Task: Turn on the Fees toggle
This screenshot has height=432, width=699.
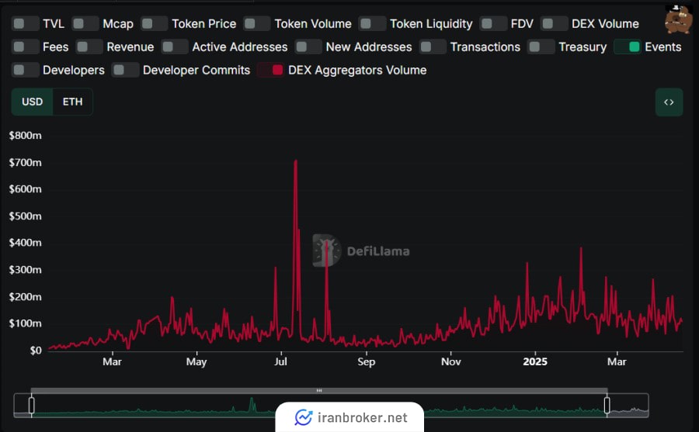Action: (25, 47)
